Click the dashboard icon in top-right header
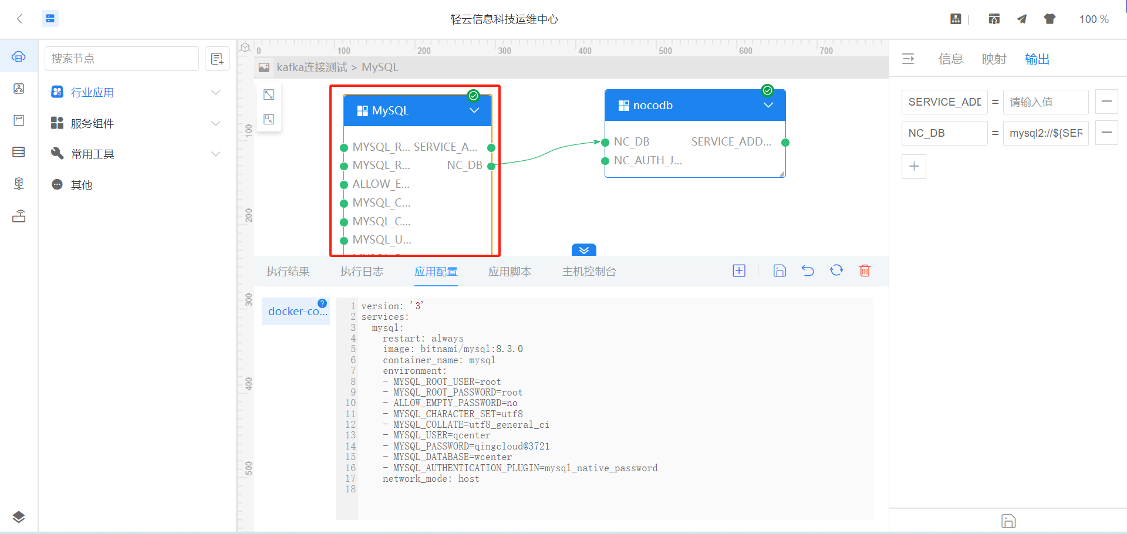1127x534 pixels. click(956, 19)
